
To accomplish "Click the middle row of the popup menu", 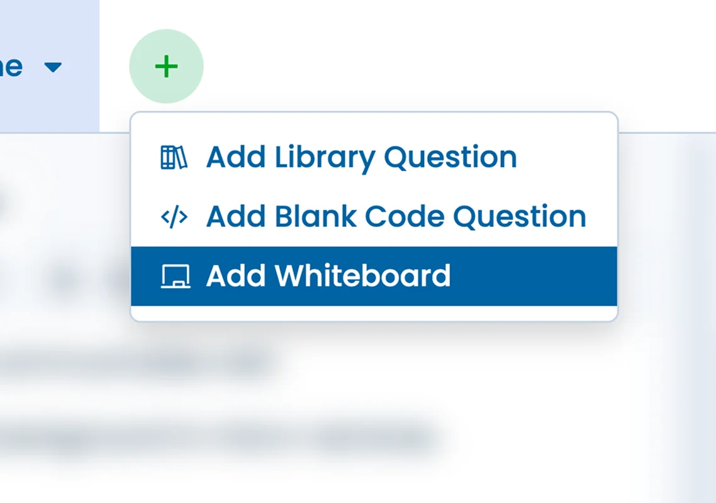I will pyautogui.click(x=374, y=216).
